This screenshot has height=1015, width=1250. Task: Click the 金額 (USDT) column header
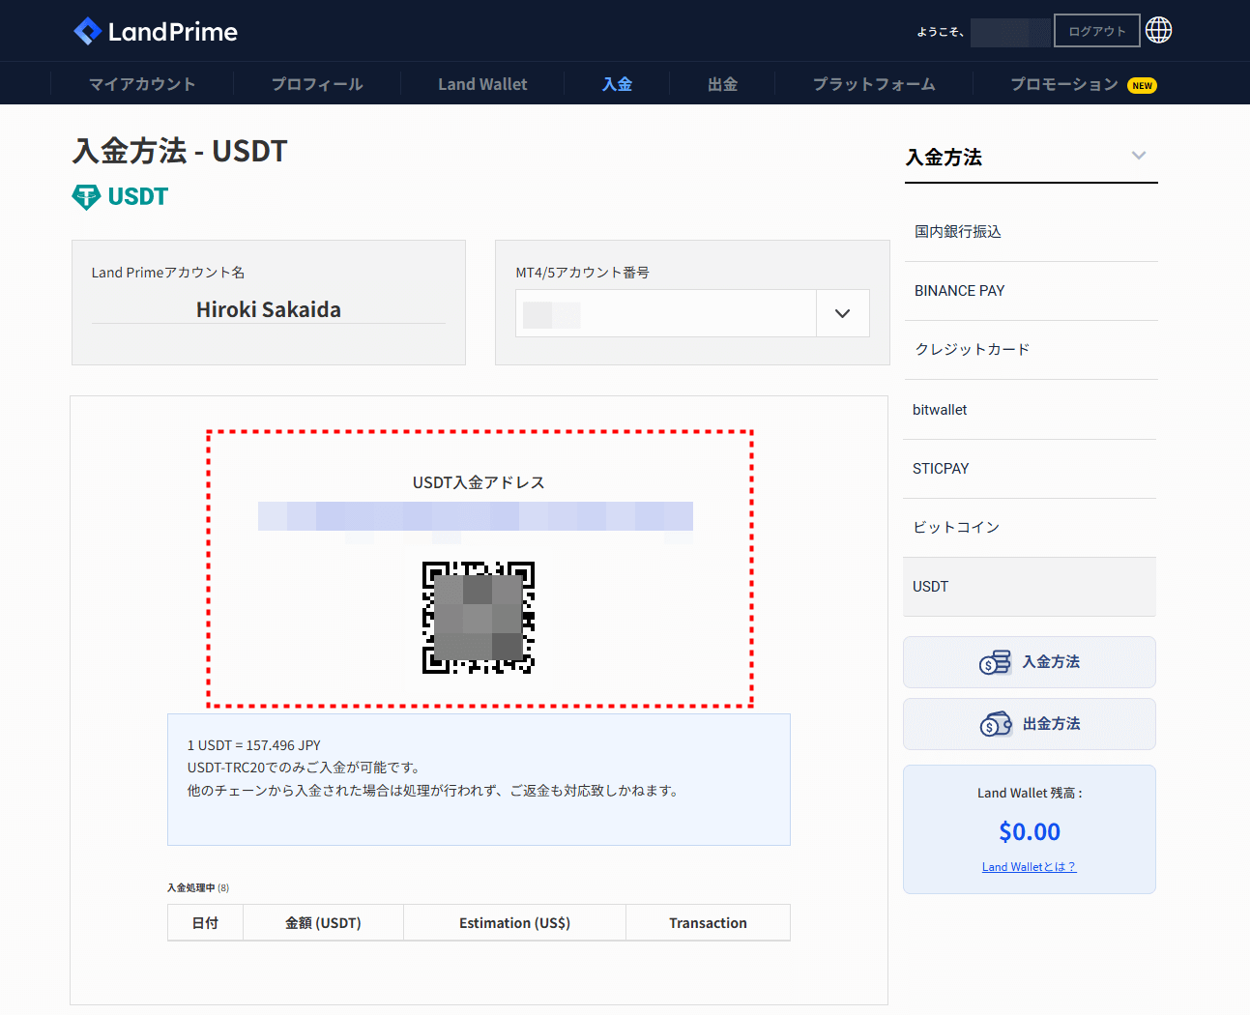323,923
